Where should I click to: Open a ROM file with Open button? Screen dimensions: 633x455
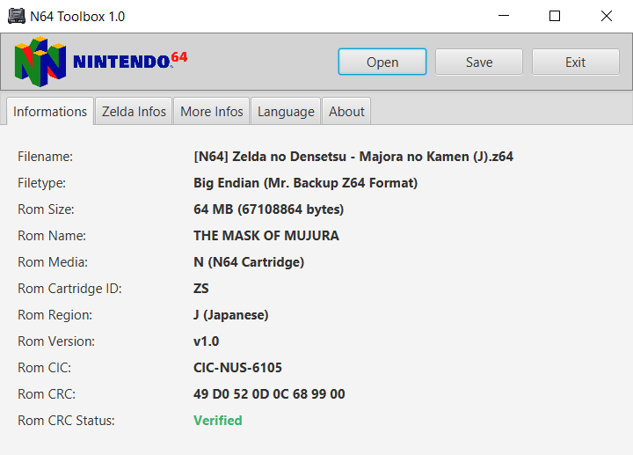tap(382, 62)
